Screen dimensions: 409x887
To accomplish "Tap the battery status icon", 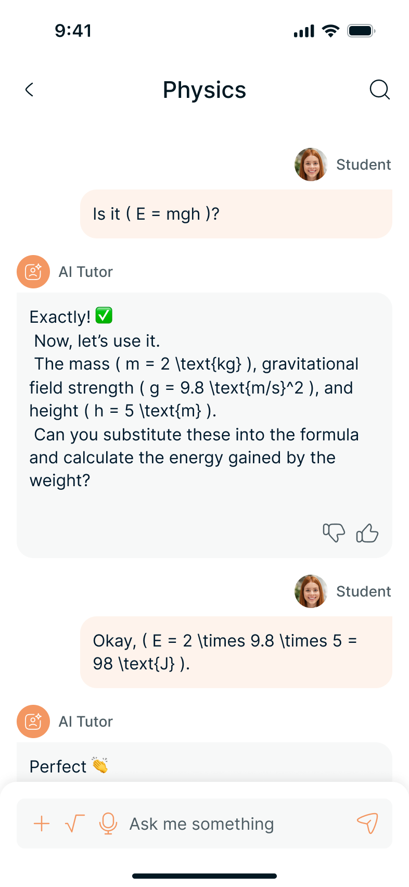I will (x=361, y=31).
